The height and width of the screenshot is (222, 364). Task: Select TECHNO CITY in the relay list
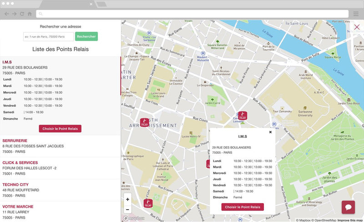click(15, 184)
